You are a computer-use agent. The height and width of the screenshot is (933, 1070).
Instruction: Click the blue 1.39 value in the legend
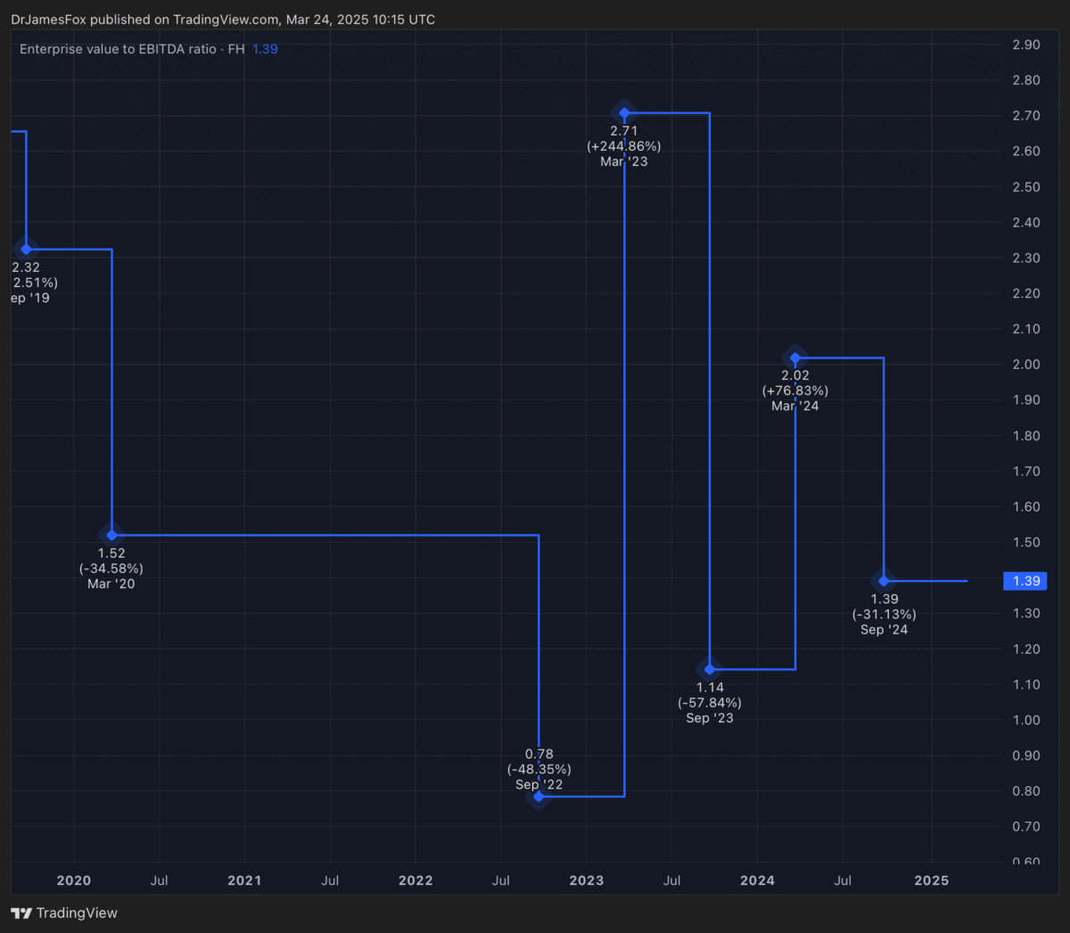pyautogui.click(x=265, y=49)
